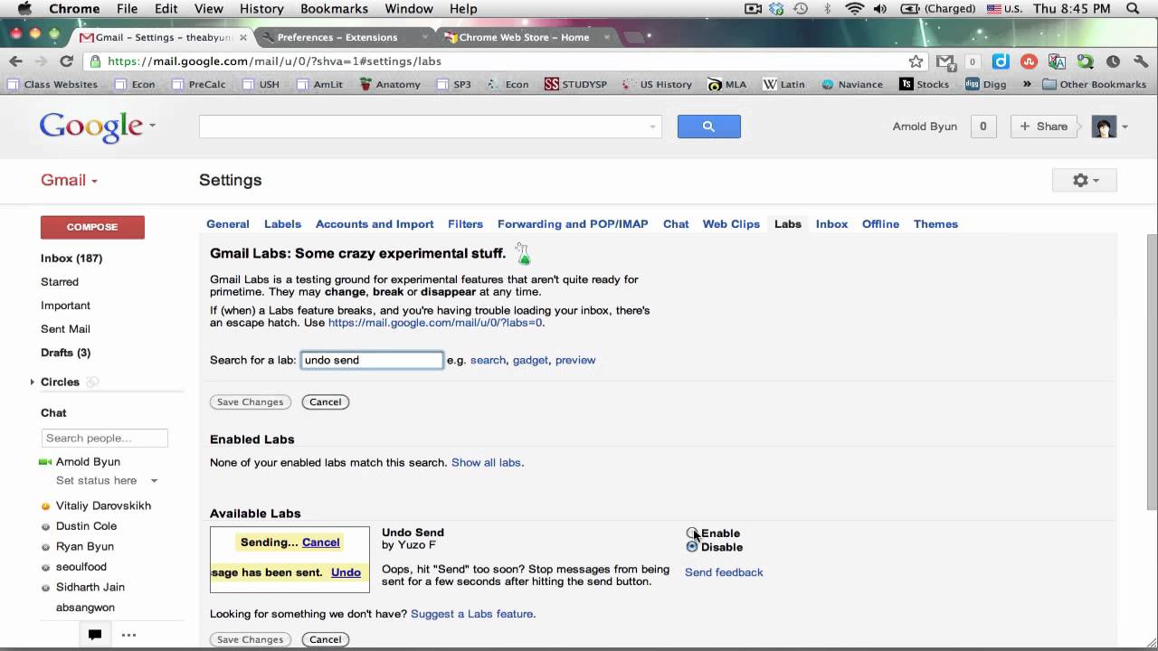Reload the page with refresh icon
The width and height of the screenshot is (1158, 651).
pyautogui.click(x=66, y=61)
